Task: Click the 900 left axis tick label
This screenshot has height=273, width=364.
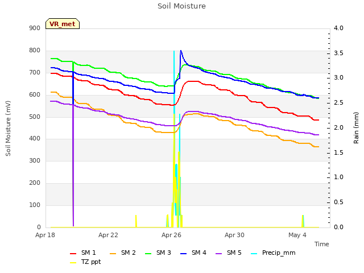Action: [35, 28]
